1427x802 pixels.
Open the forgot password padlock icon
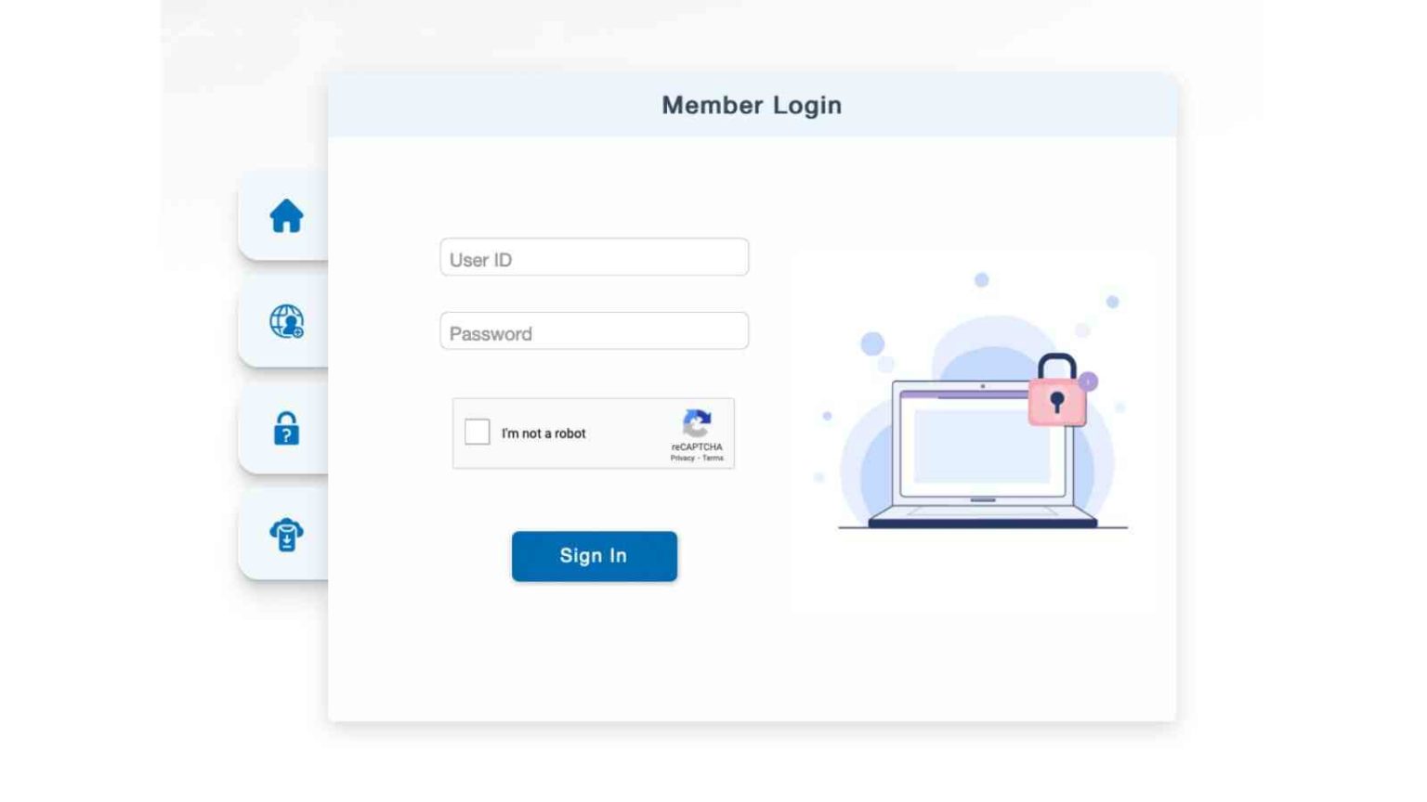click(286, 429)
